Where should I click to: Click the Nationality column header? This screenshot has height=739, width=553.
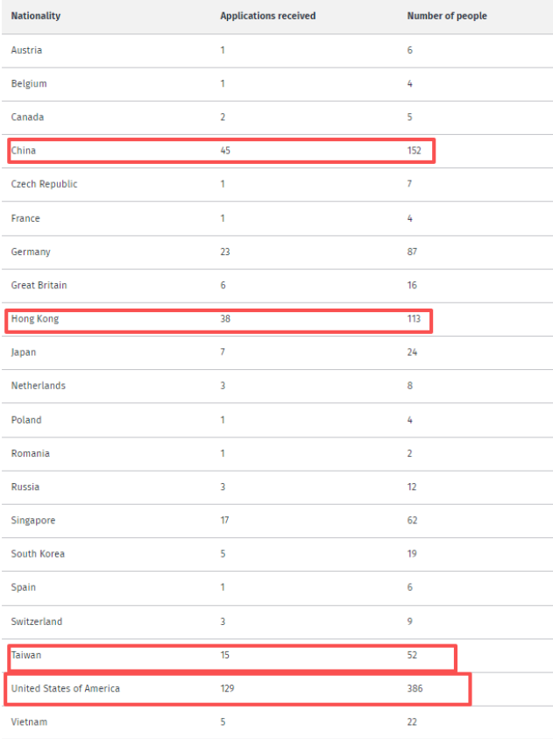pos(36,16)
